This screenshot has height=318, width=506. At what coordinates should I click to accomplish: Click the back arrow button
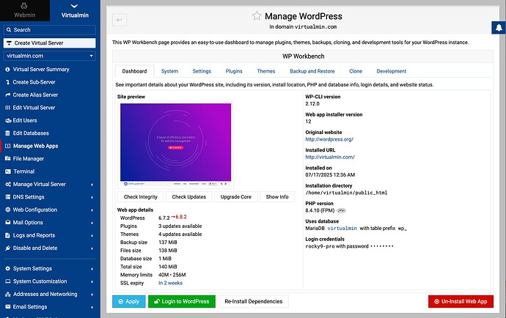tap(120, 20)
